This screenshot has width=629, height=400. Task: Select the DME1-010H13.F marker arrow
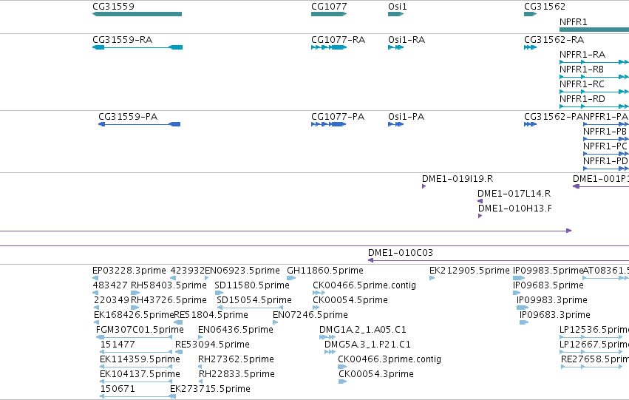[x=480, y=216]
